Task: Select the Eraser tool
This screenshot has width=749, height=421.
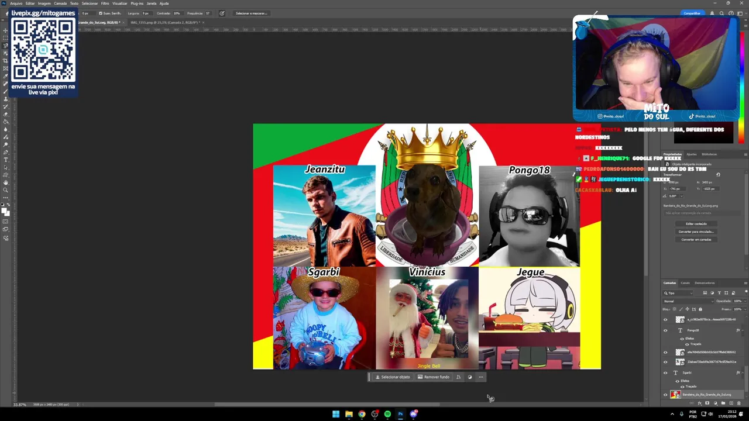Action: point(5,115)
